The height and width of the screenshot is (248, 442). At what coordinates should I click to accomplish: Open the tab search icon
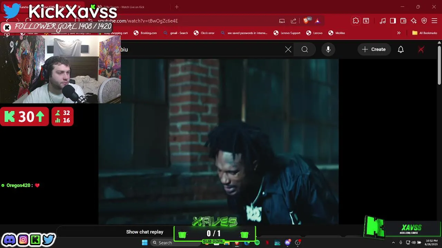(366, 21)
